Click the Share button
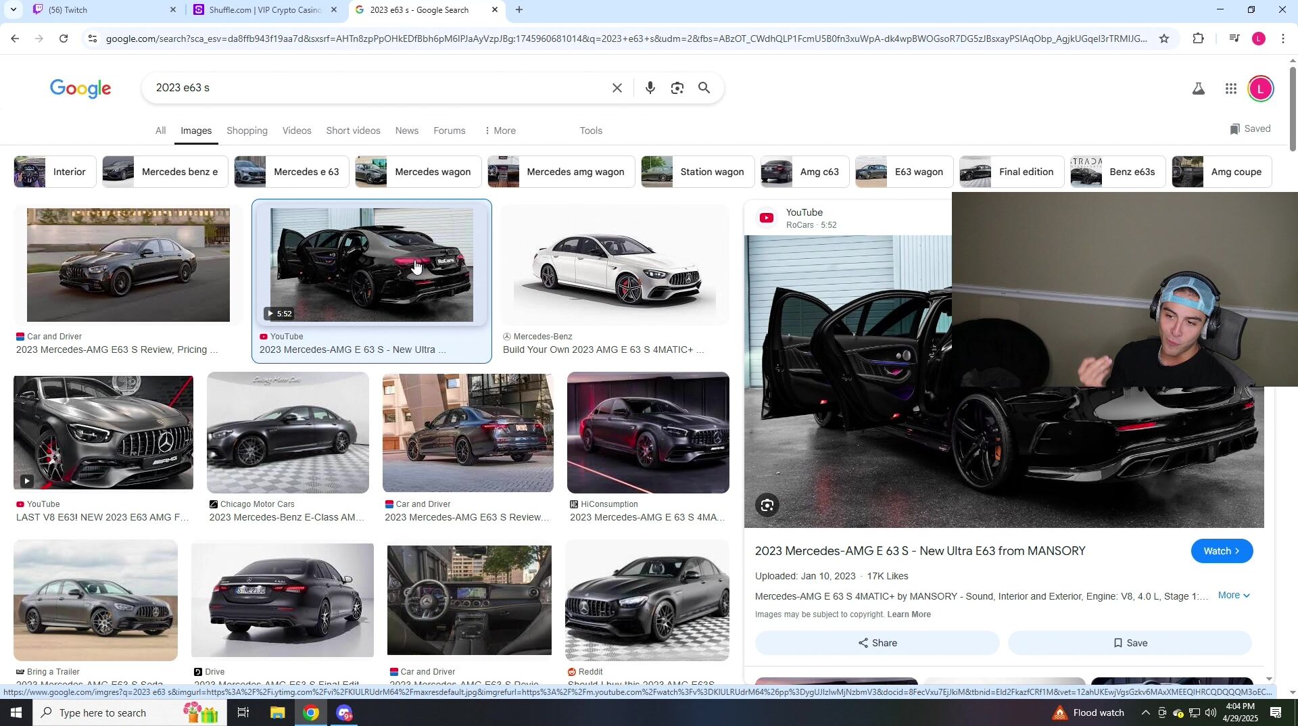The height and width of the screenshot is (726, 1298). 877,643
